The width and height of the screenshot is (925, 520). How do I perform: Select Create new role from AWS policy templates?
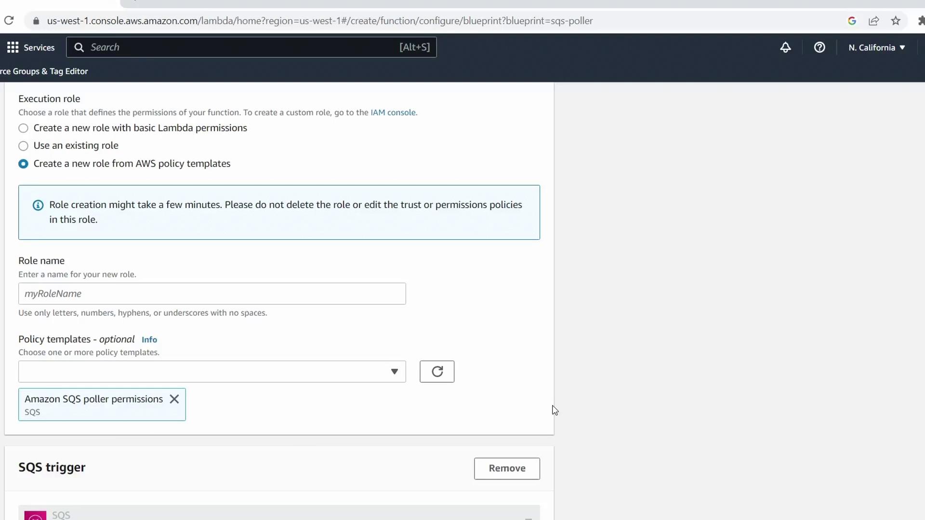[23, 164]
